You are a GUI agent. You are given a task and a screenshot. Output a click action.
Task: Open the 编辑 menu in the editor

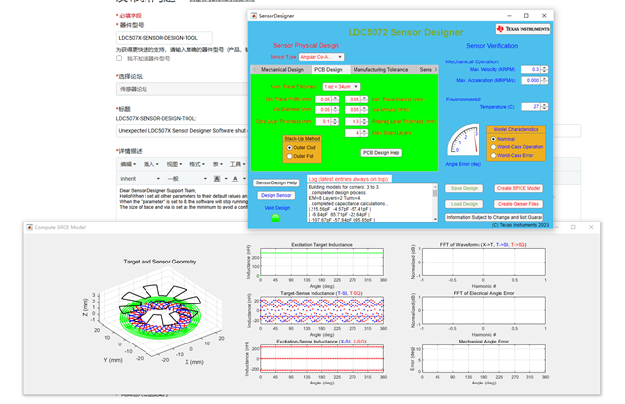point(128,164)
